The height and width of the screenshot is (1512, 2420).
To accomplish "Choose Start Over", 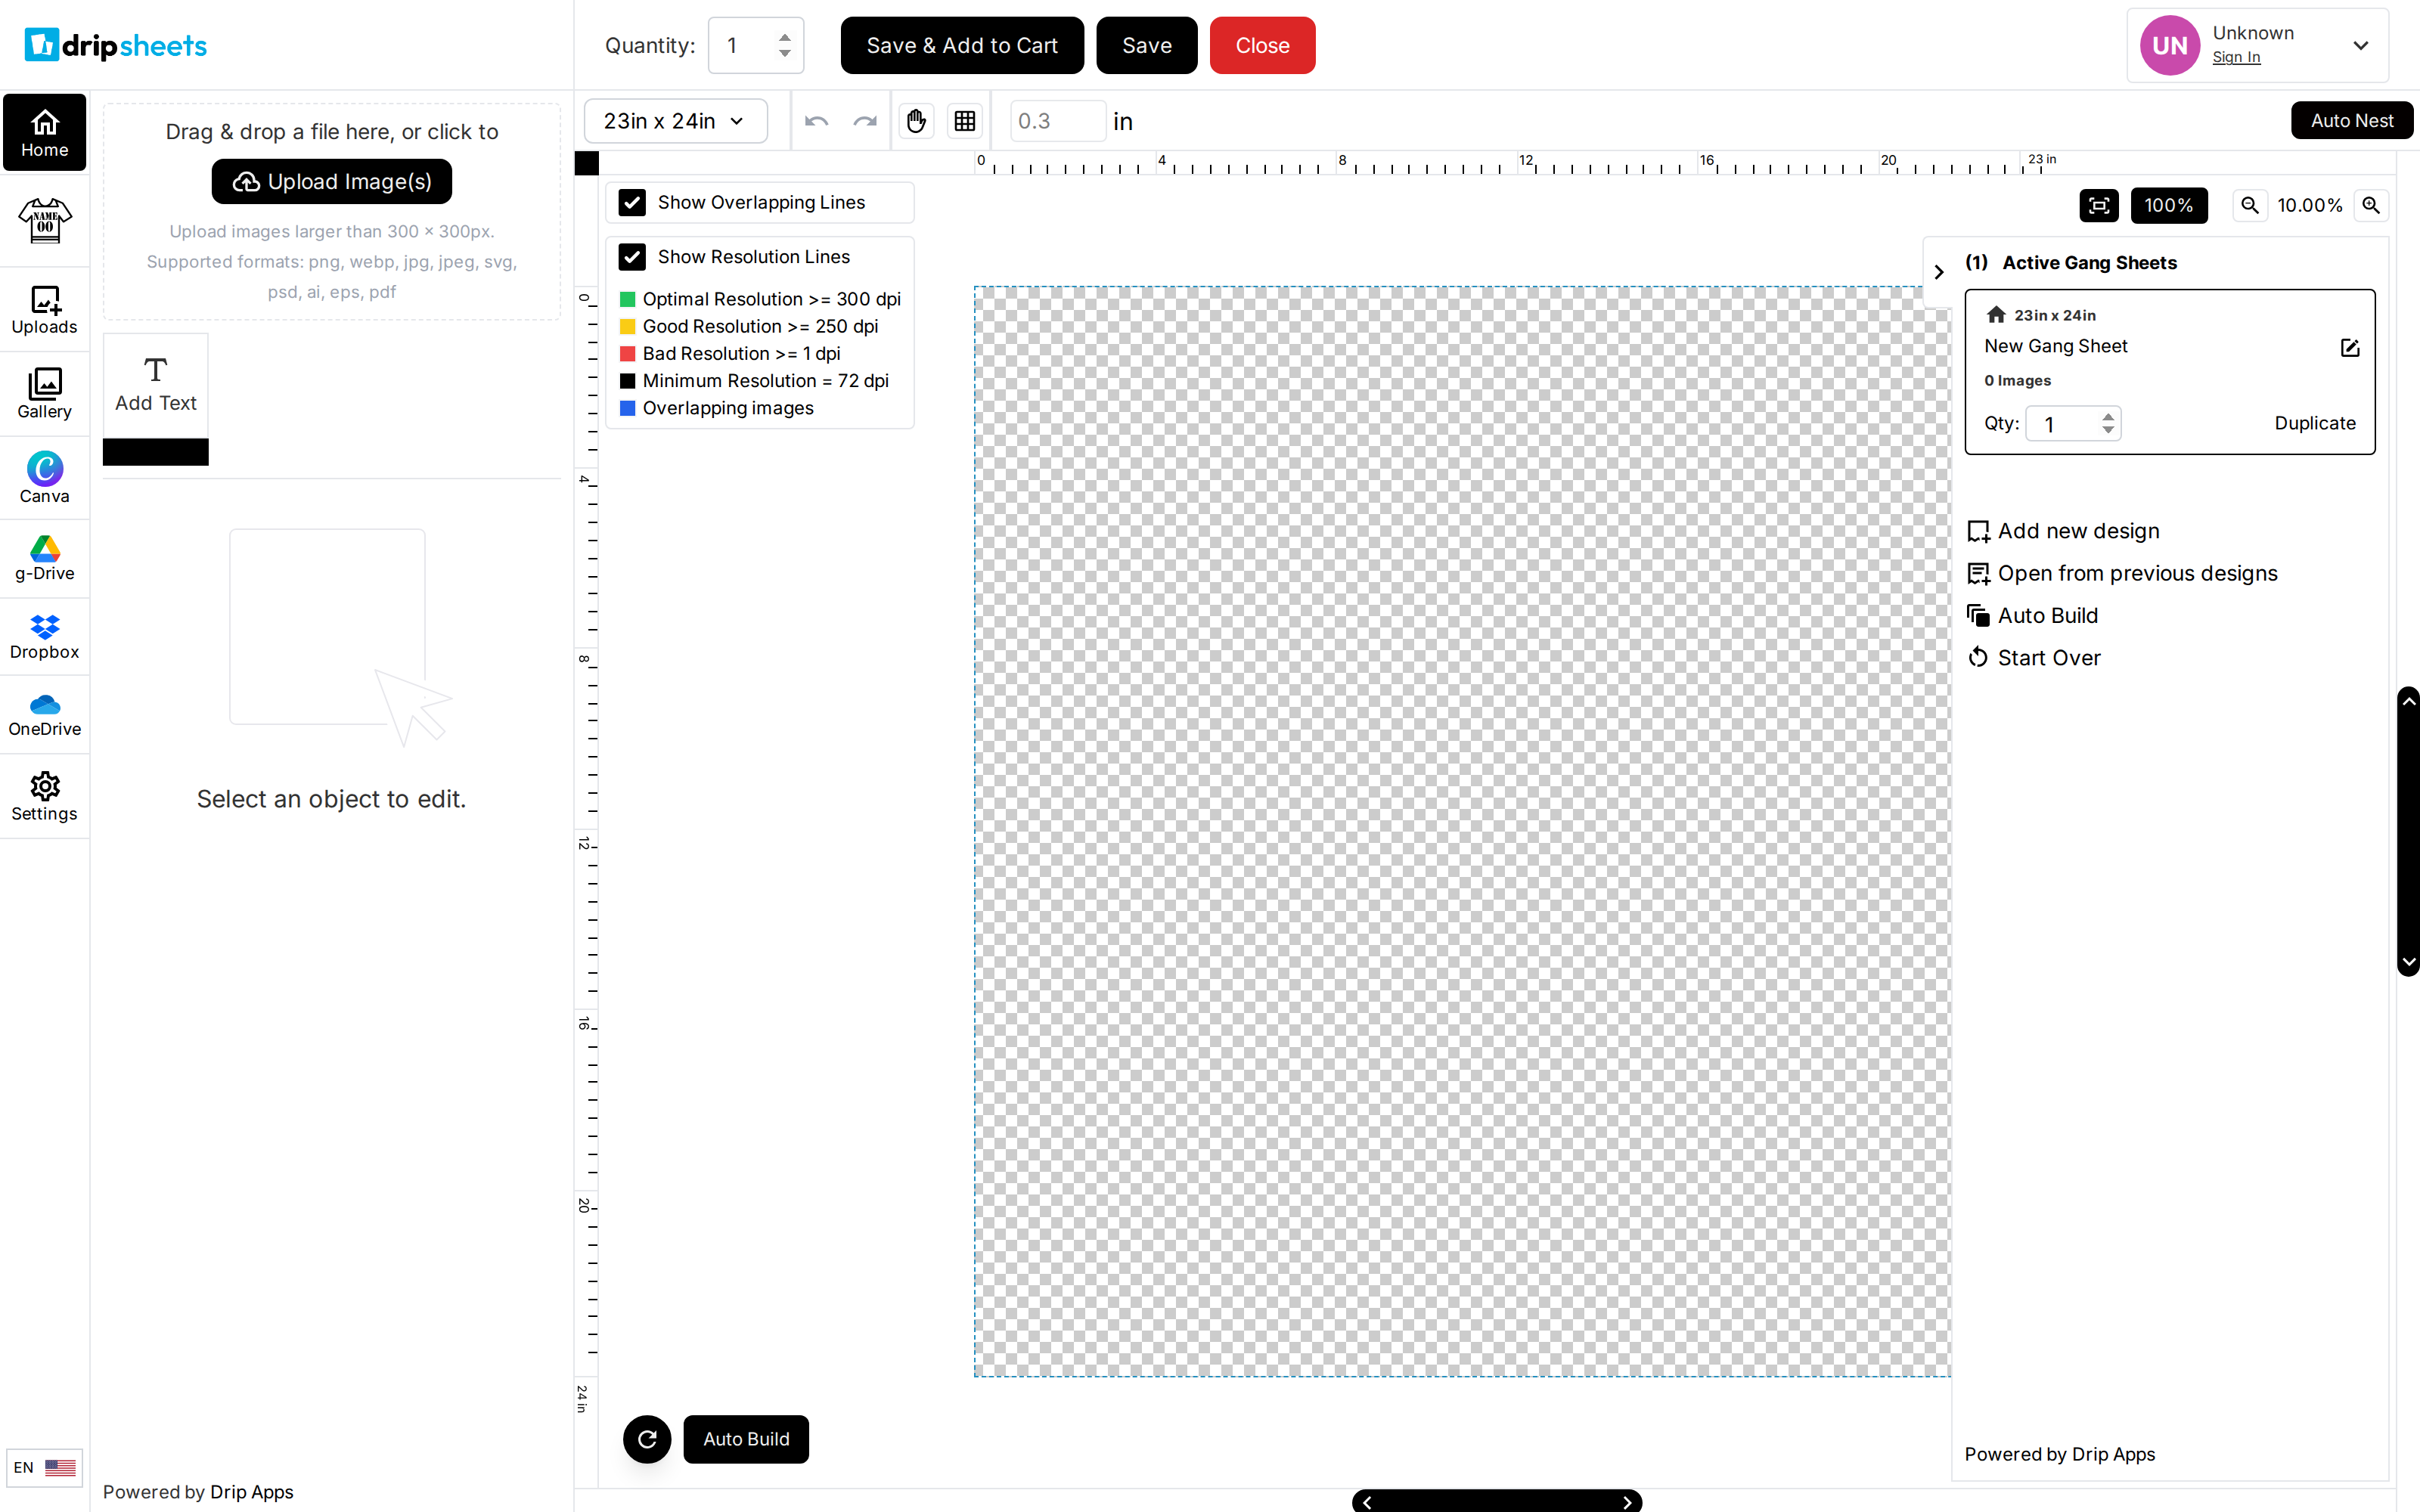I will coord(2034,657).
